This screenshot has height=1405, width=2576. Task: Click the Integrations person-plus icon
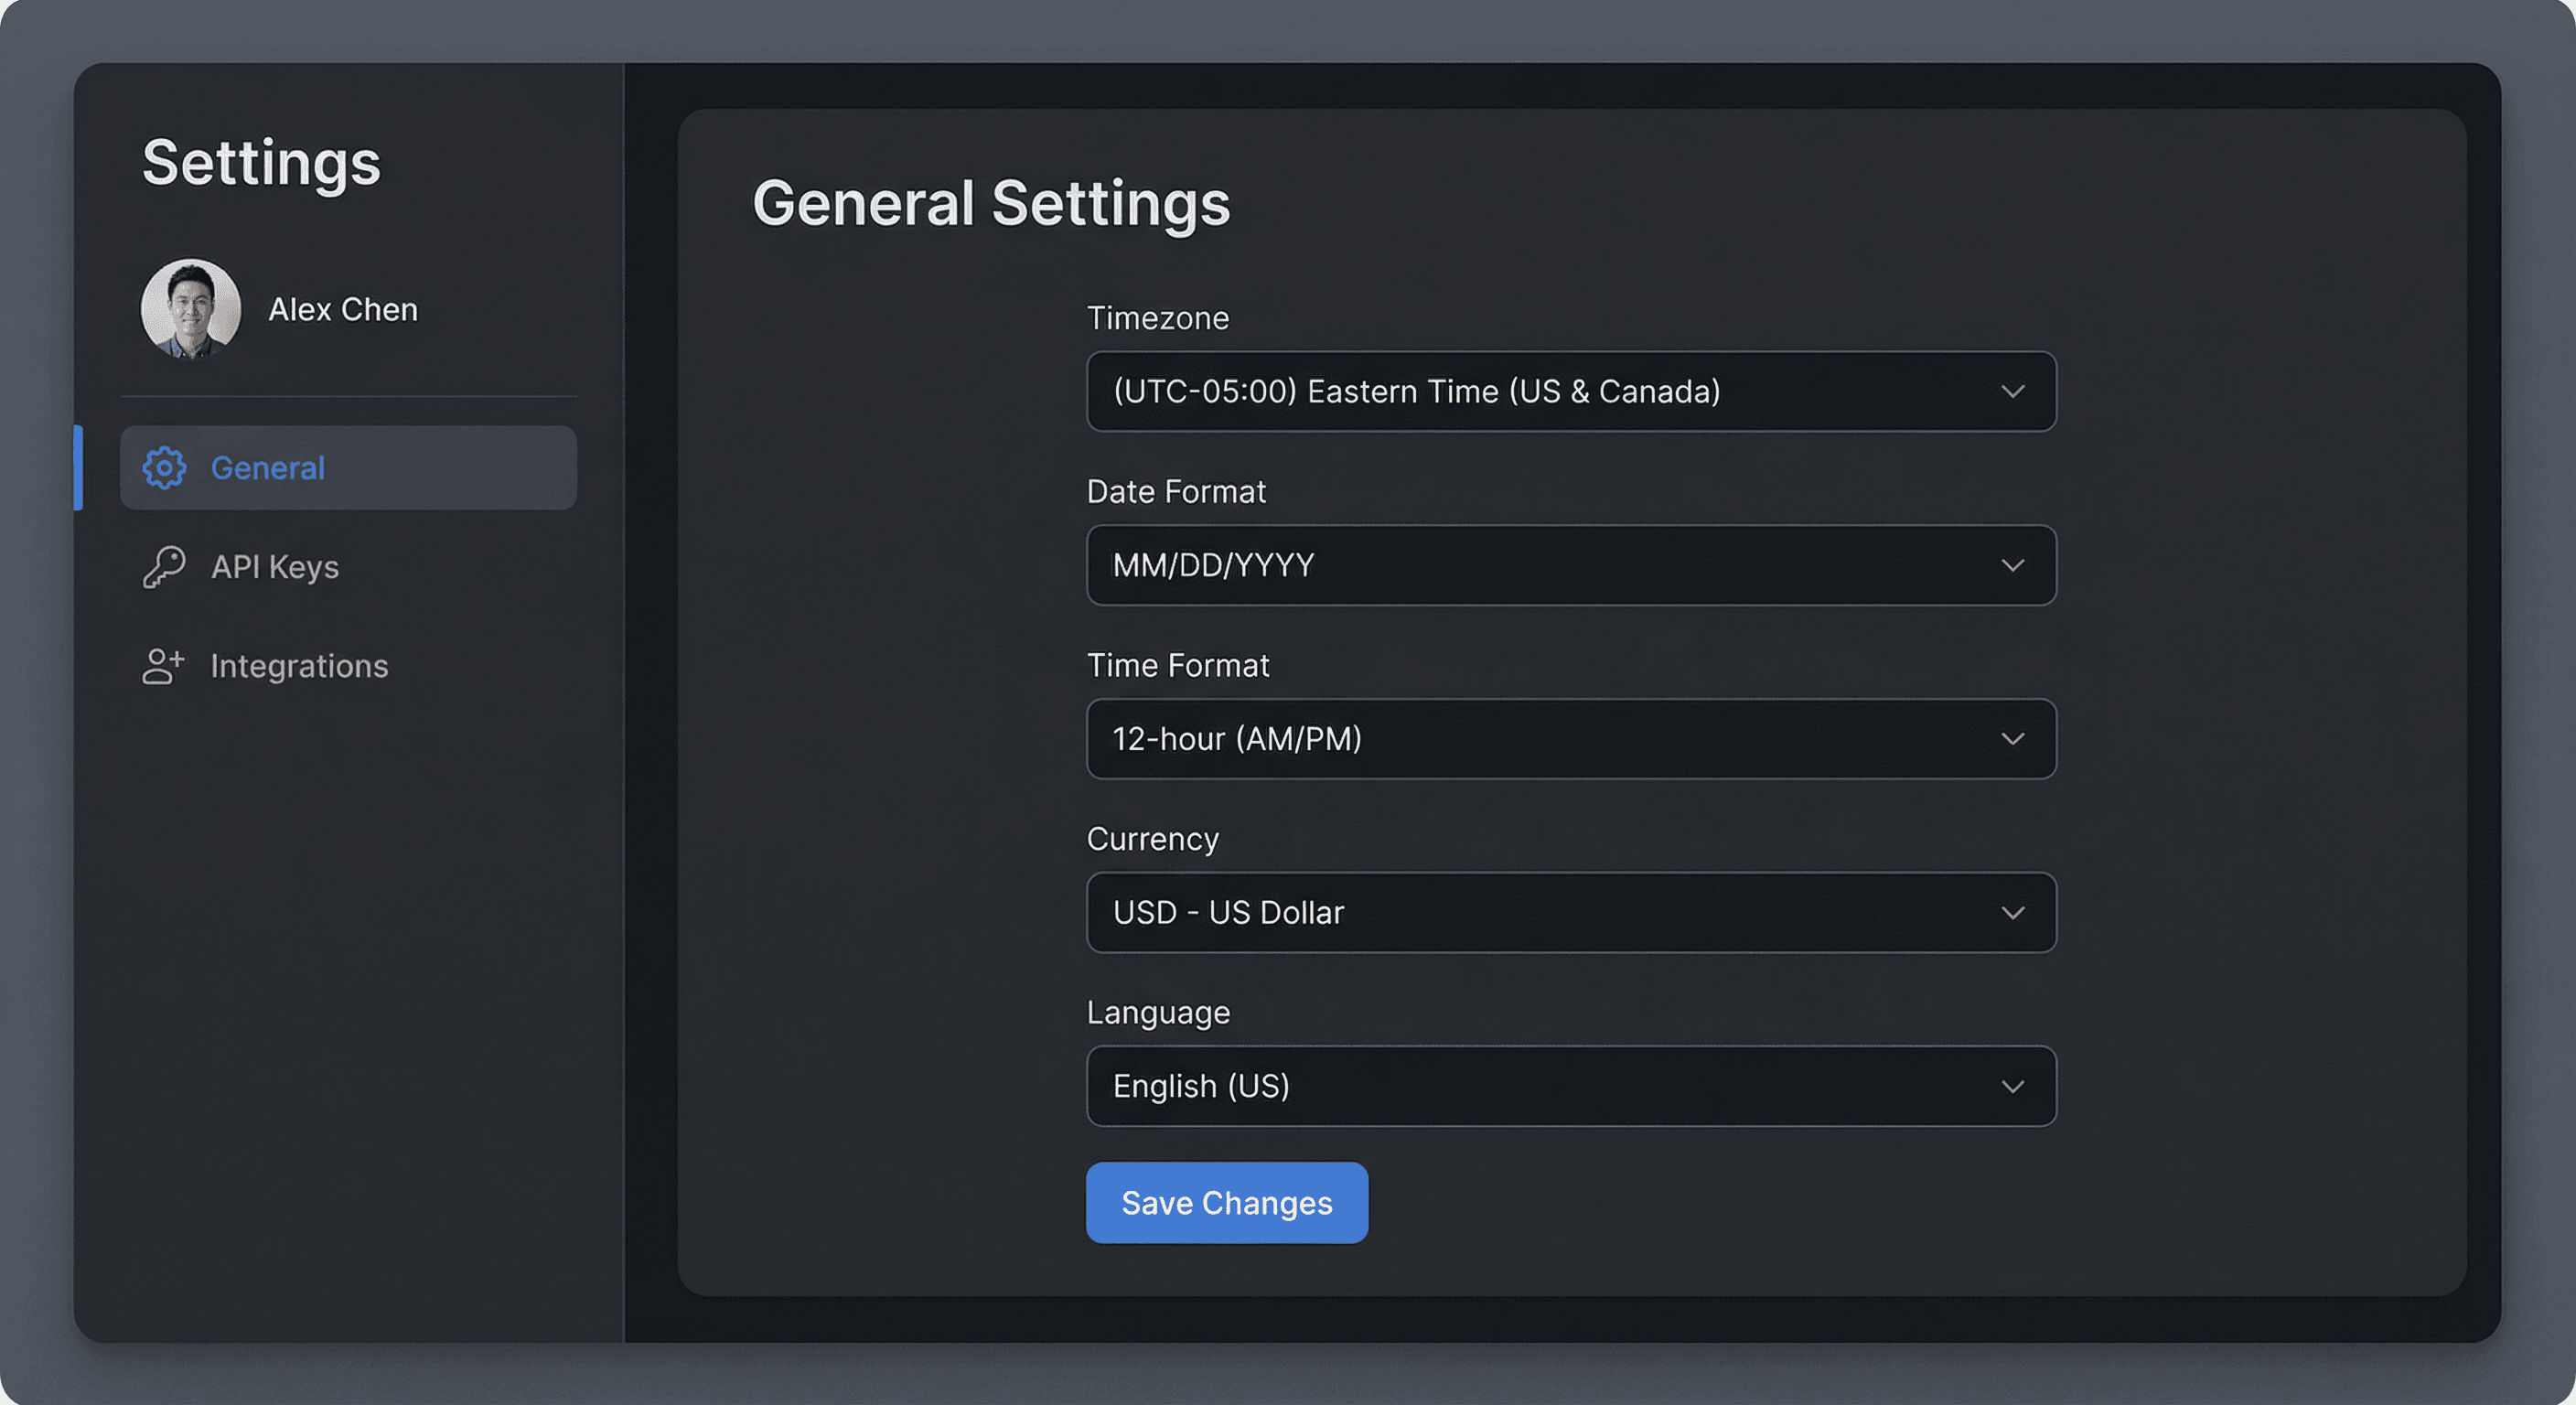coord(164,665)
